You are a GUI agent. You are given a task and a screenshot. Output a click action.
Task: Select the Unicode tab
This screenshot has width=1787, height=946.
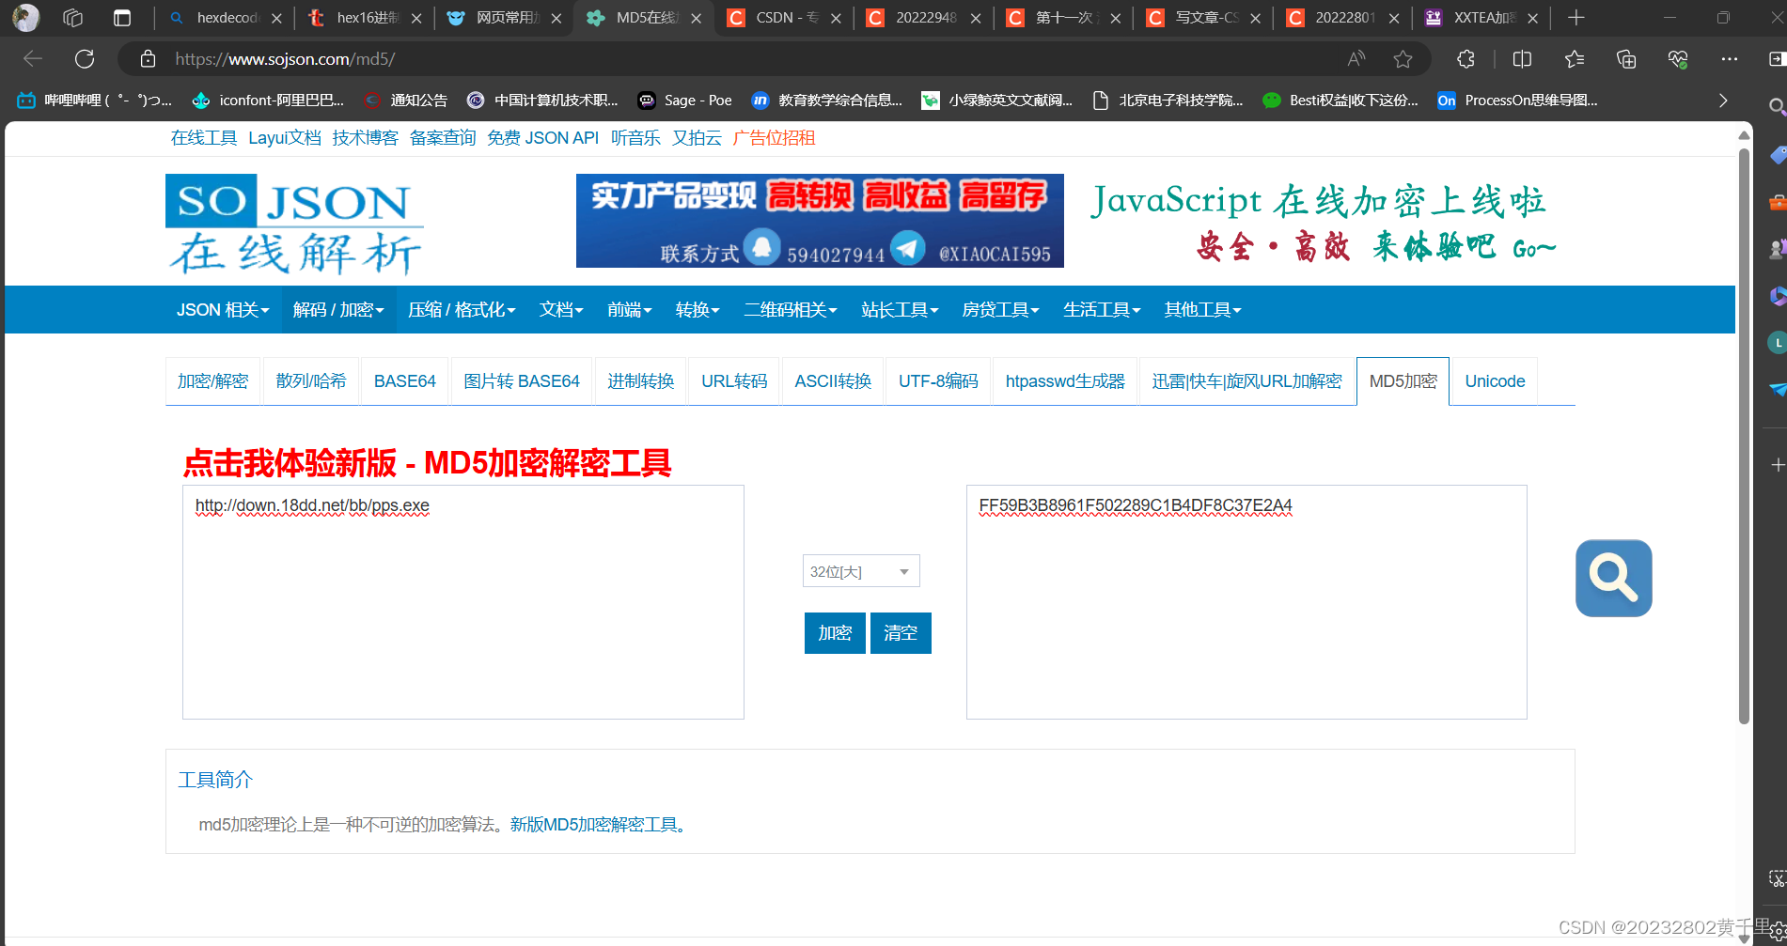click(x=1495, y=381)
